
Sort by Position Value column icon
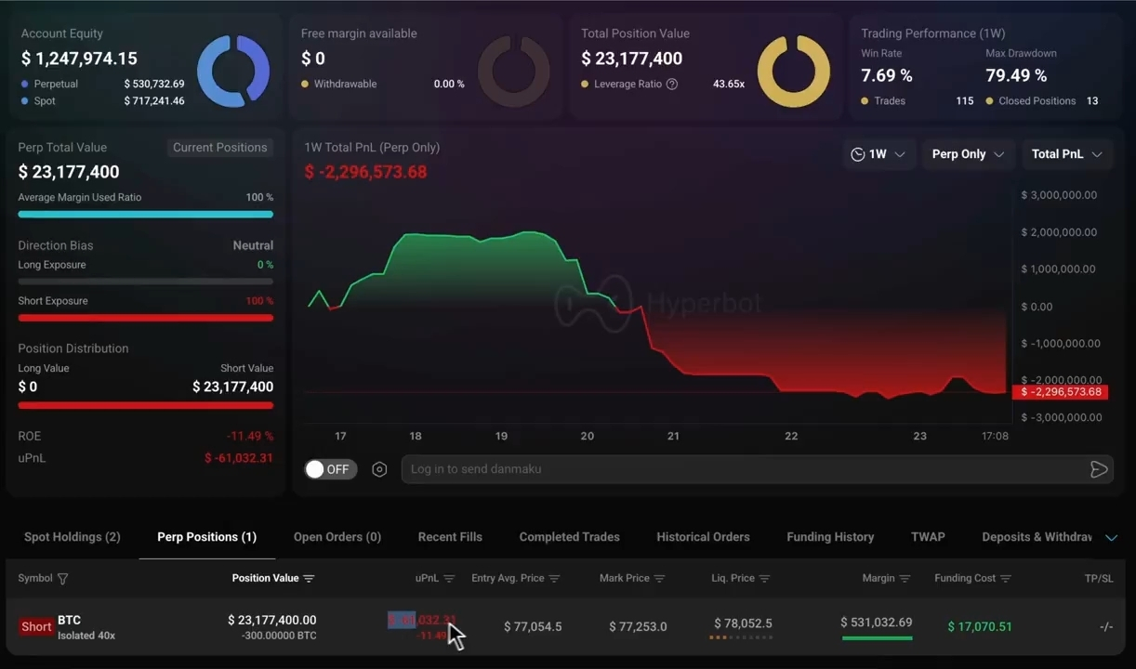[309, 579]
